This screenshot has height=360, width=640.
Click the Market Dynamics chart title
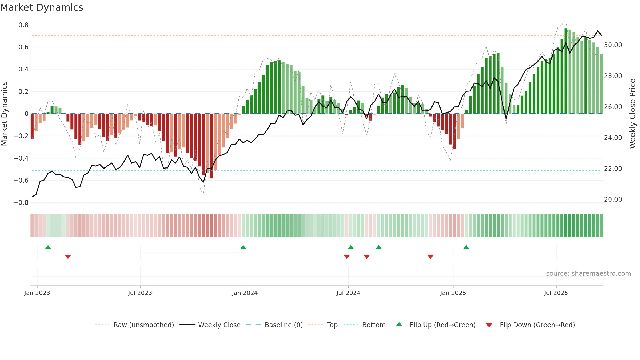point(42,7)
